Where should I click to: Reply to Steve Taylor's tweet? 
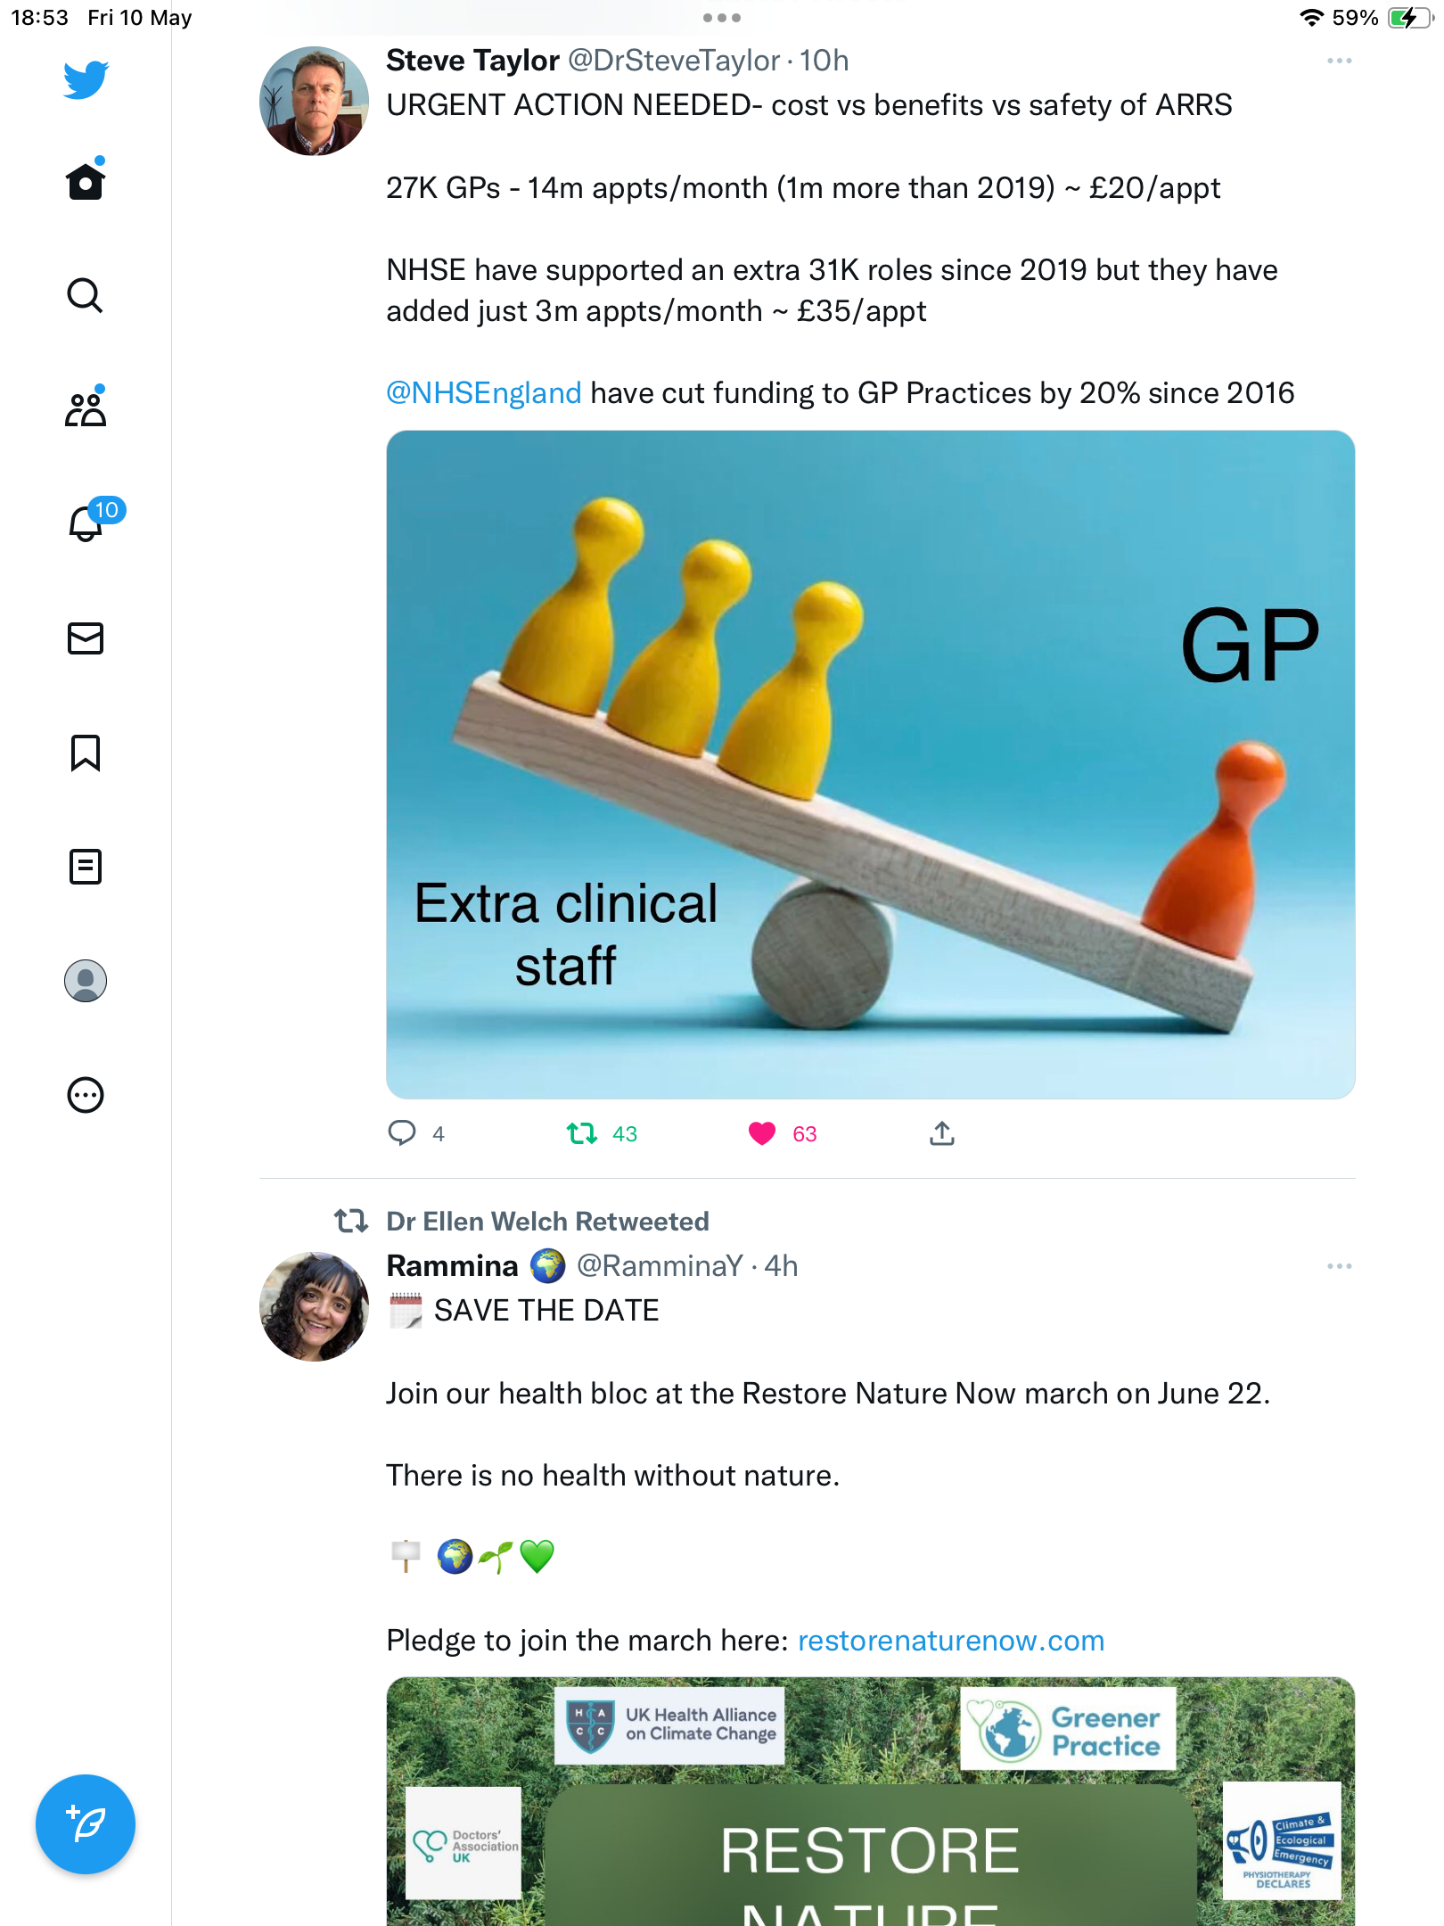tap(415, 1133)
